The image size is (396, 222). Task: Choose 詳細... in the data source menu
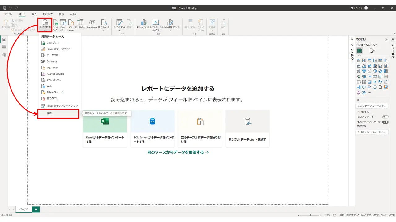tap(58, 113)
